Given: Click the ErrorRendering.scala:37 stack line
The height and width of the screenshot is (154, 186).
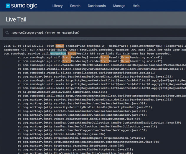Looking at the screenshot, I should pyautogui.click(x=90, y=61).
